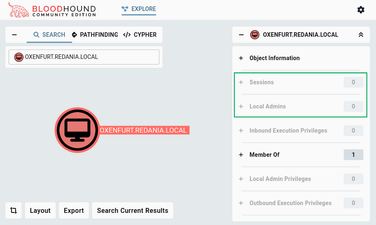
Task: Click the BloodHound logo
Action: [x=52, y=10]
